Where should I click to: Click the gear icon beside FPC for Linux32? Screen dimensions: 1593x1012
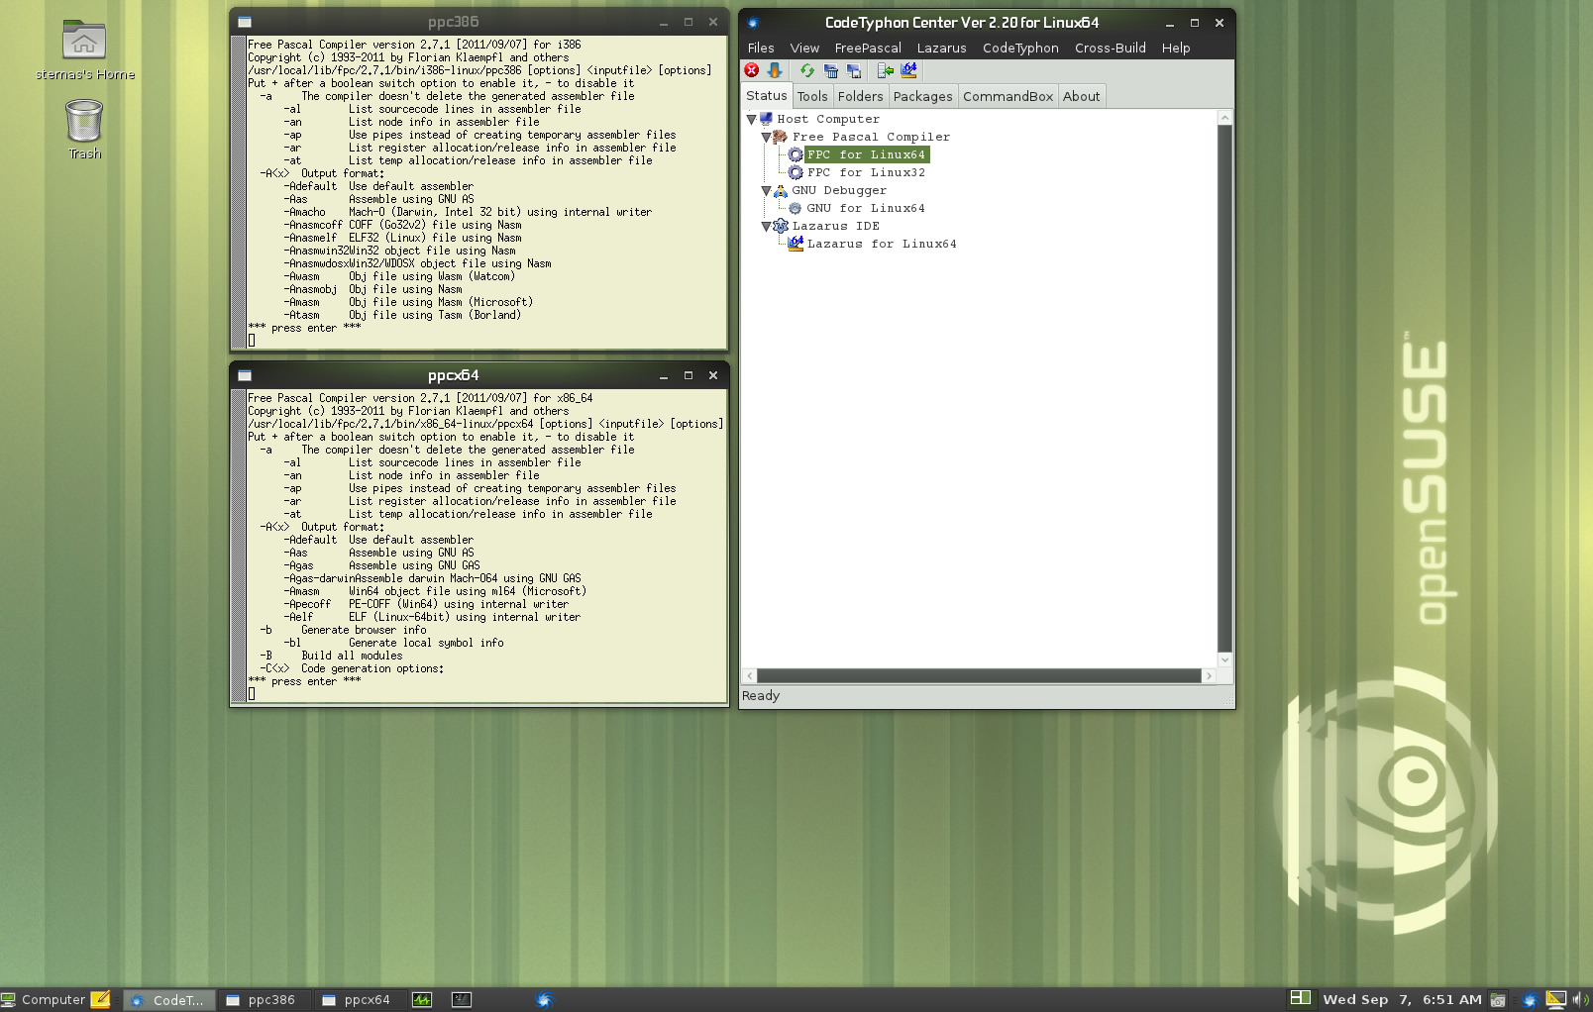pos(796,172)
